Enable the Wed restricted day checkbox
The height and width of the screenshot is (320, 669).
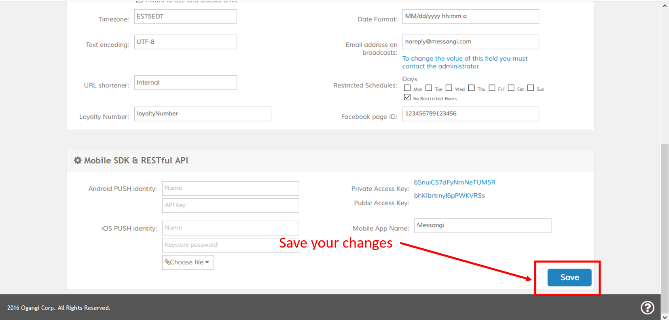449,88
